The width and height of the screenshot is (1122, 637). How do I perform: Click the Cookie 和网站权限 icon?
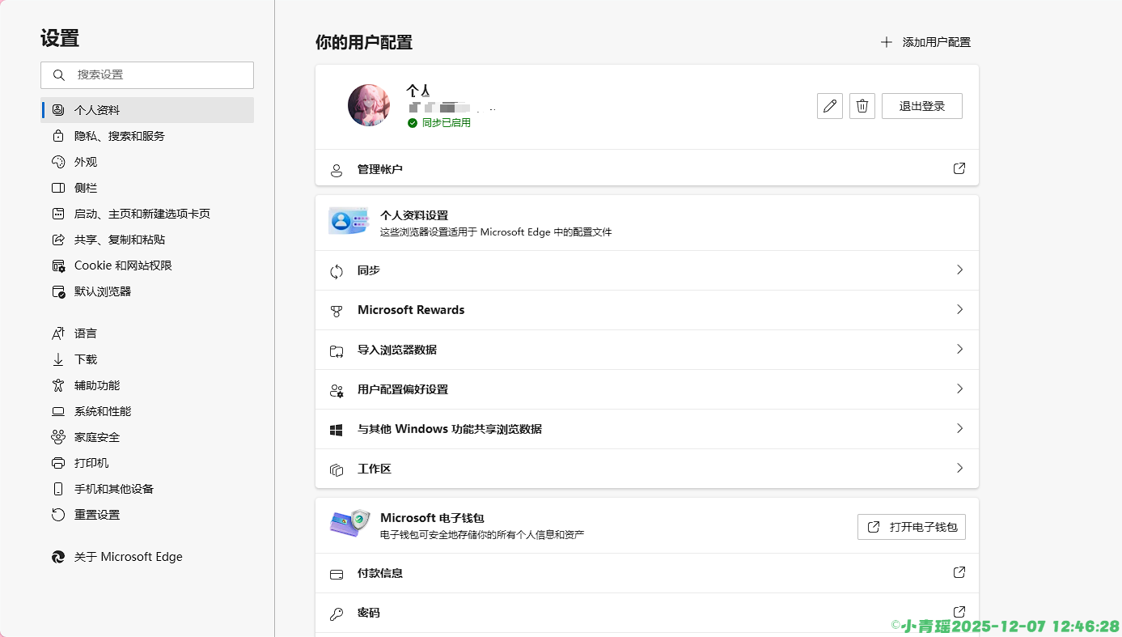pos(58,265)
